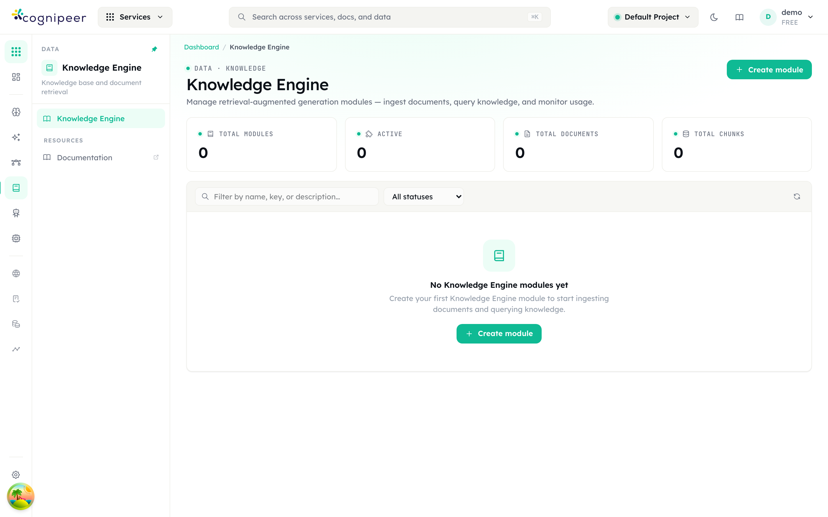
Task: Open the brain icon in sidebar
Action: (x=16, y=112)
